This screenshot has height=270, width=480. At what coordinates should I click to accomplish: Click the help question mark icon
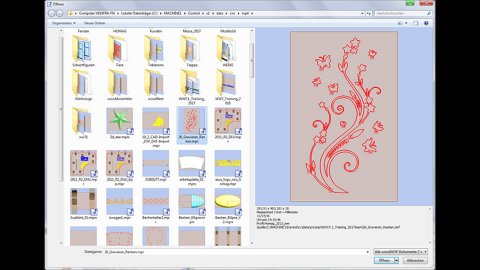pyautogui.click(x=426, y=23)
